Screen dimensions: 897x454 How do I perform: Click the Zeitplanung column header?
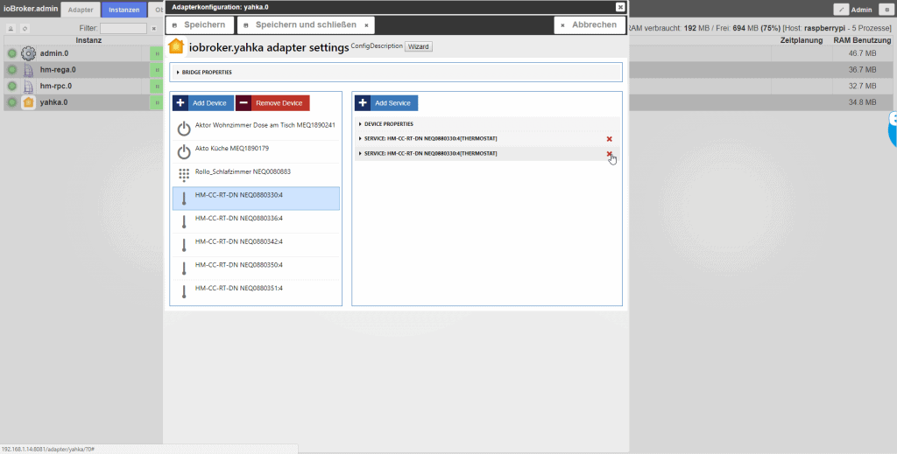(802, 40)
